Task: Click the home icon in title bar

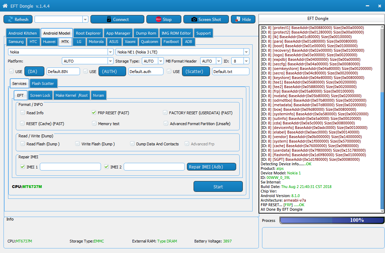Action: click(5, 6)
